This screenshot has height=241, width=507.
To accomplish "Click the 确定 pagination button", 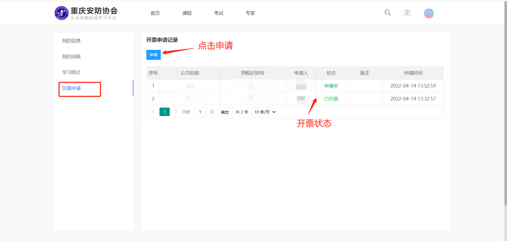I will click(225, 112).
